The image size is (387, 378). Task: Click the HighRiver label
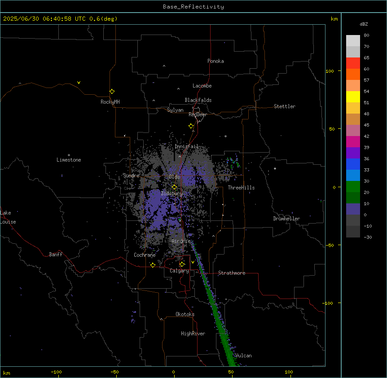click(193, 334)
